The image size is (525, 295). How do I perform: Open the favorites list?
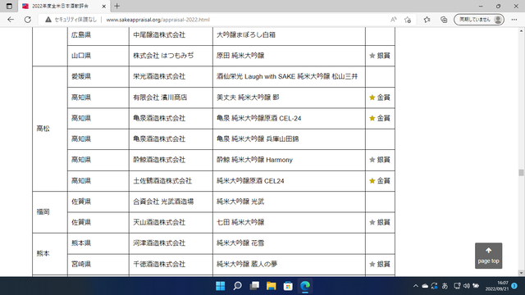427,20
